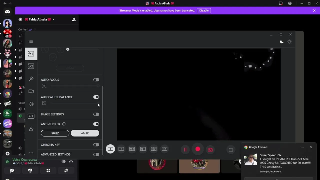Click the settings panel vertical scrollbar
The image size is (320, 180).
(103, 121)
